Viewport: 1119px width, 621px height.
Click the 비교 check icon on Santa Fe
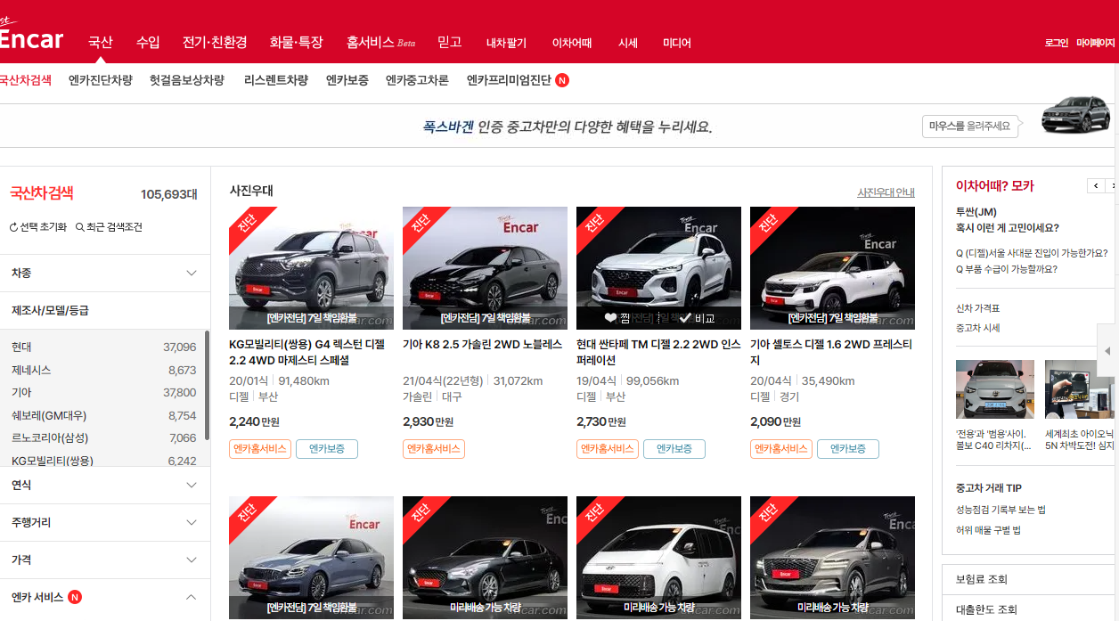(685, 318)
